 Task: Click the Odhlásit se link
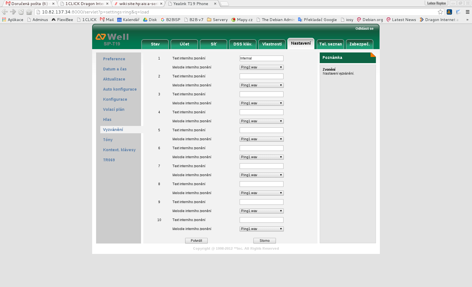[x=364, y=29]
